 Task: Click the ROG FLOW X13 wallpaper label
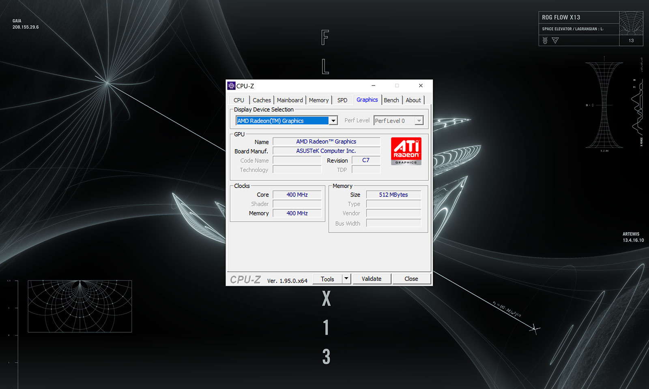pos(561,17)
